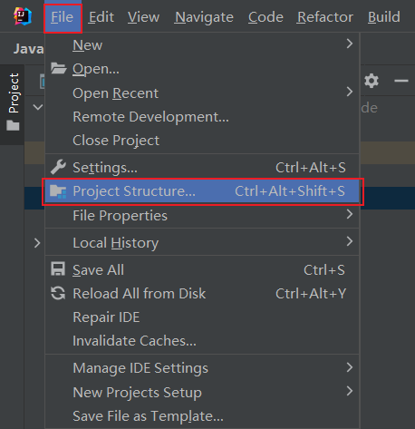This screenshot has height=429, width=415.
Task: Click the minus hide panel icon
Action: (x=401, y=81)
